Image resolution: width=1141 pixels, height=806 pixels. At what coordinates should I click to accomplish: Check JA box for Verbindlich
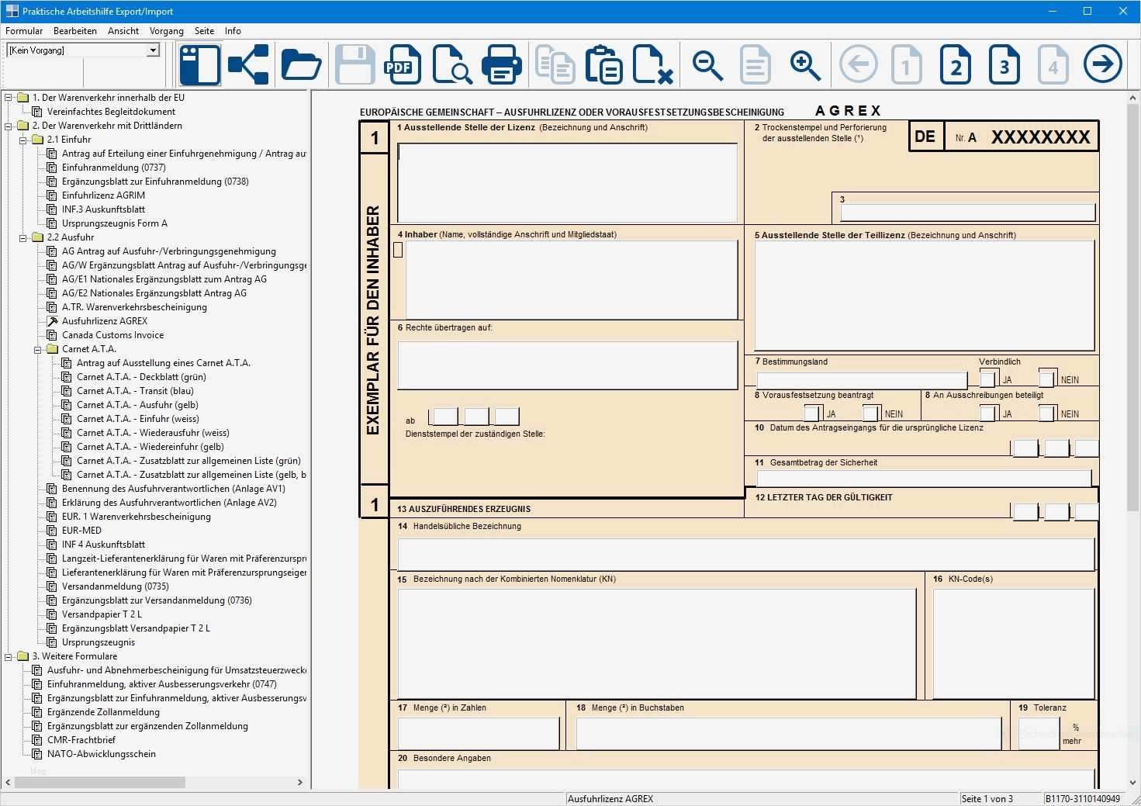[987, 379]
